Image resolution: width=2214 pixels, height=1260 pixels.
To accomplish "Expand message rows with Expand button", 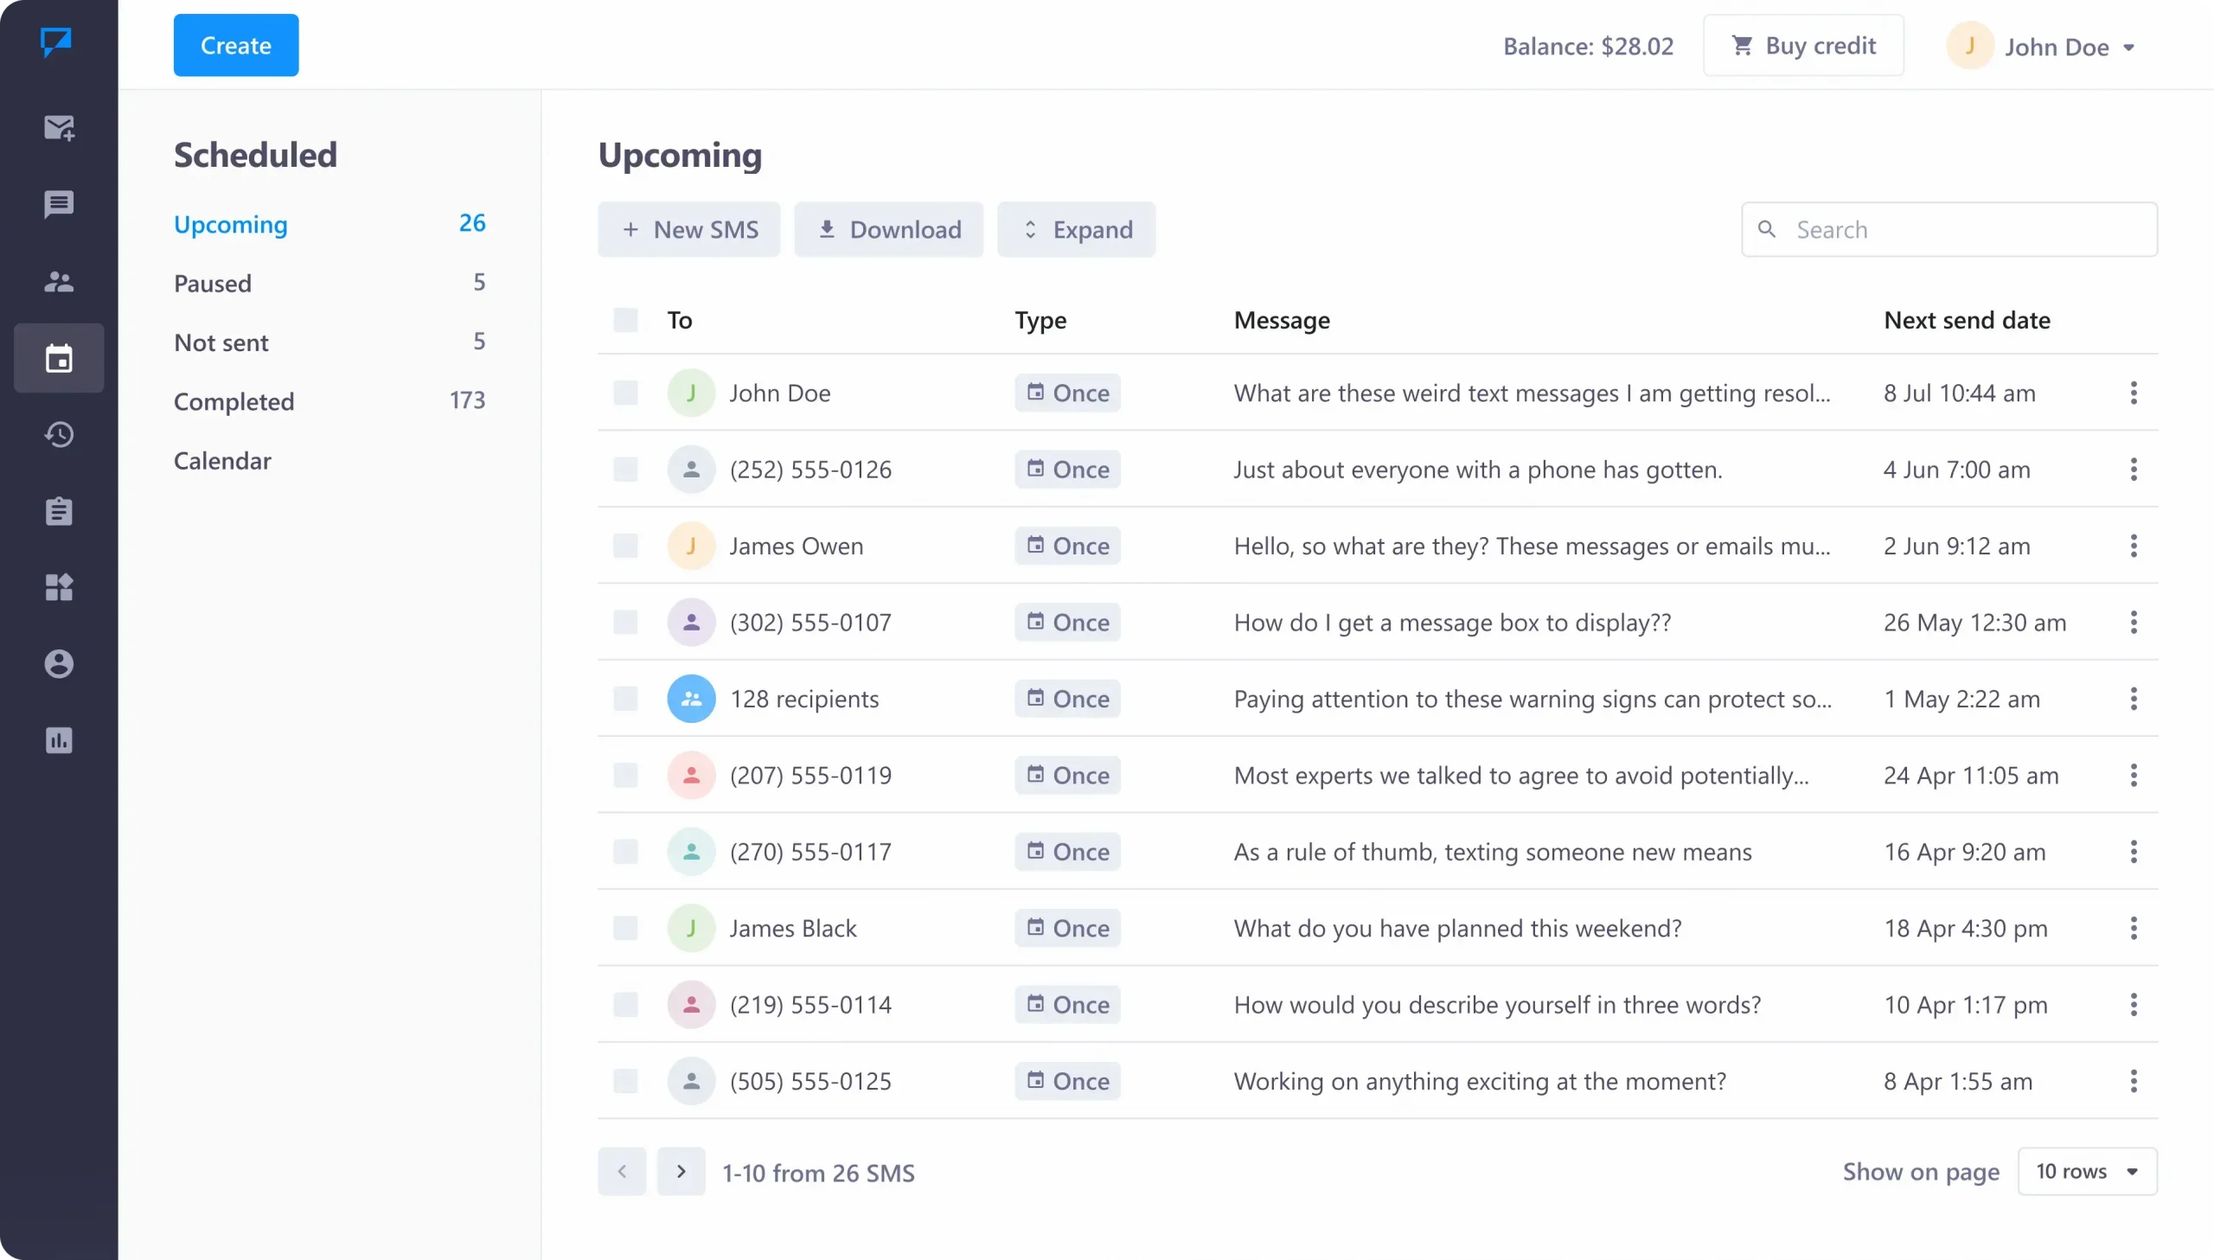I will 1076,229.
